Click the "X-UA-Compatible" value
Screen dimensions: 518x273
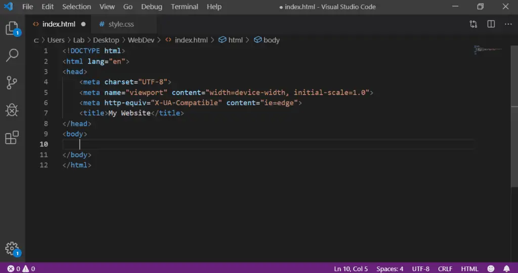186,103
